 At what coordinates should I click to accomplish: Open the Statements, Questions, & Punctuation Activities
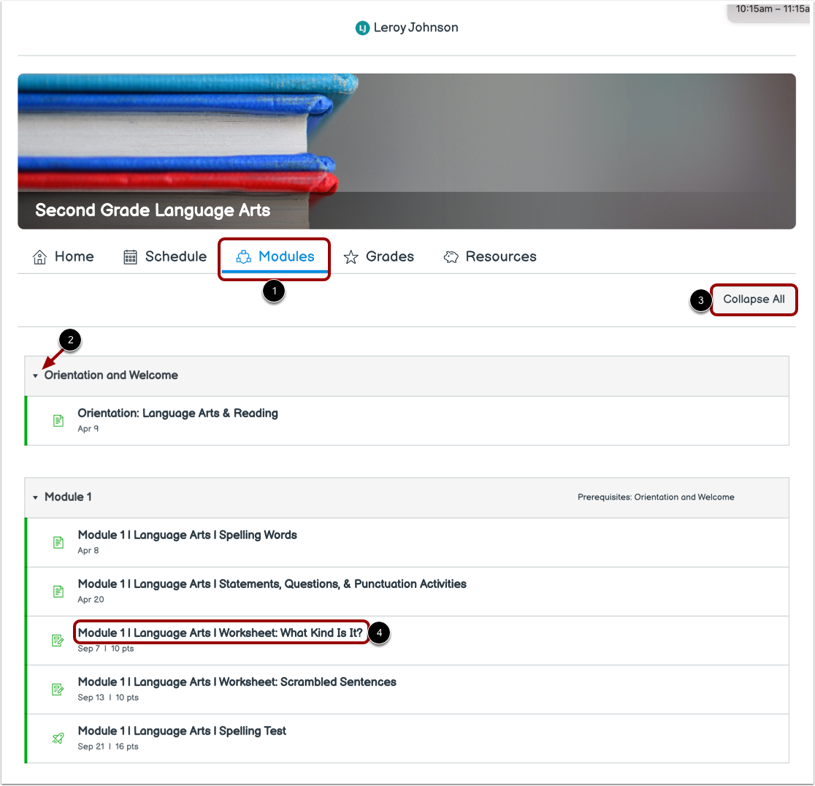point(272,584)
